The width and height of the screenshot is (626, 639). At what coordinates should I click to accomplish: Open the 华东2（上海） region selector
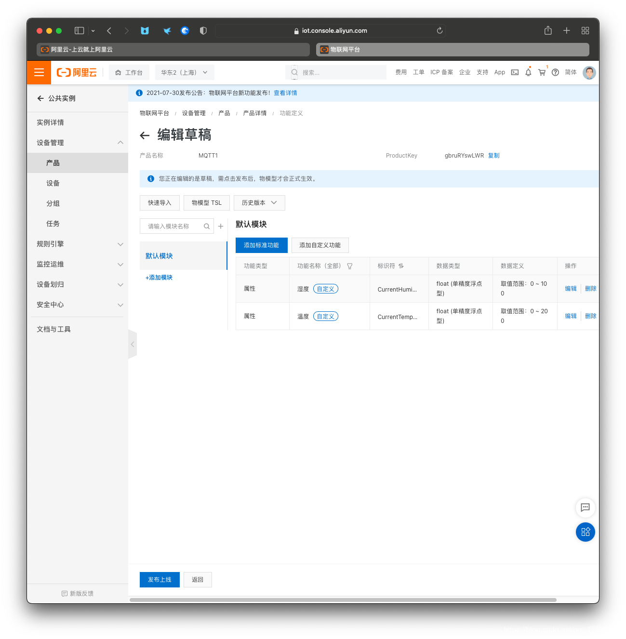(184, 73)
